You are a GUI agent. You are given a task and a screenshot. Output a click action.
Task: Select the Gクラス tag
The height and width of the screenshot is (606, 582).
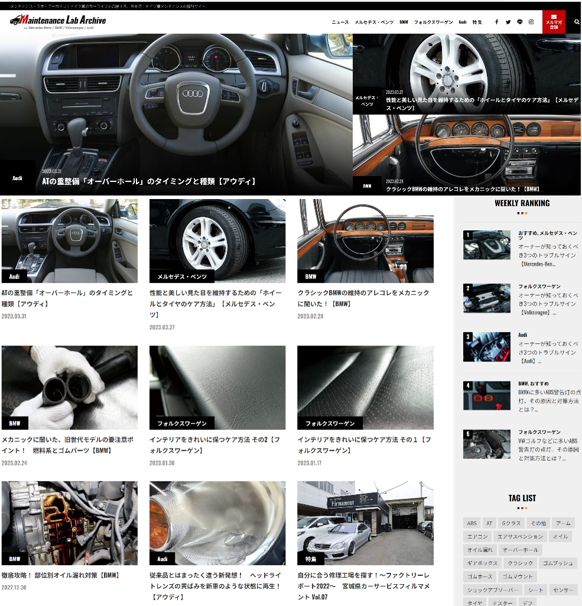coord(511,523)
